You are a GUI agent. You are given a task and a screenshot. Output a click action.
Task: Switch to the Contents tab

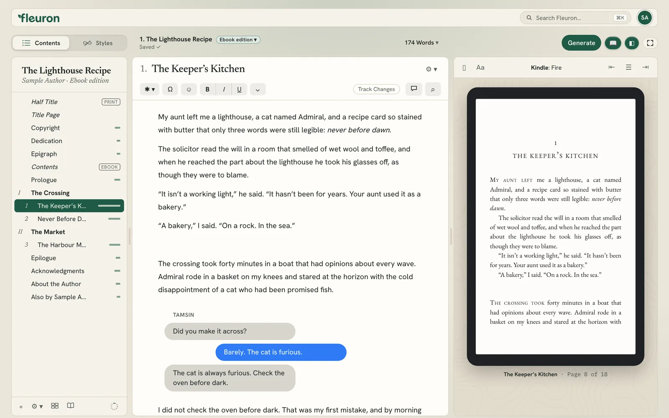(41, 43)
